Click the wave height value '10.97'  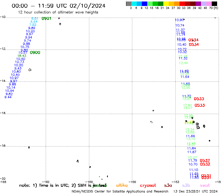tap(14, 78)
